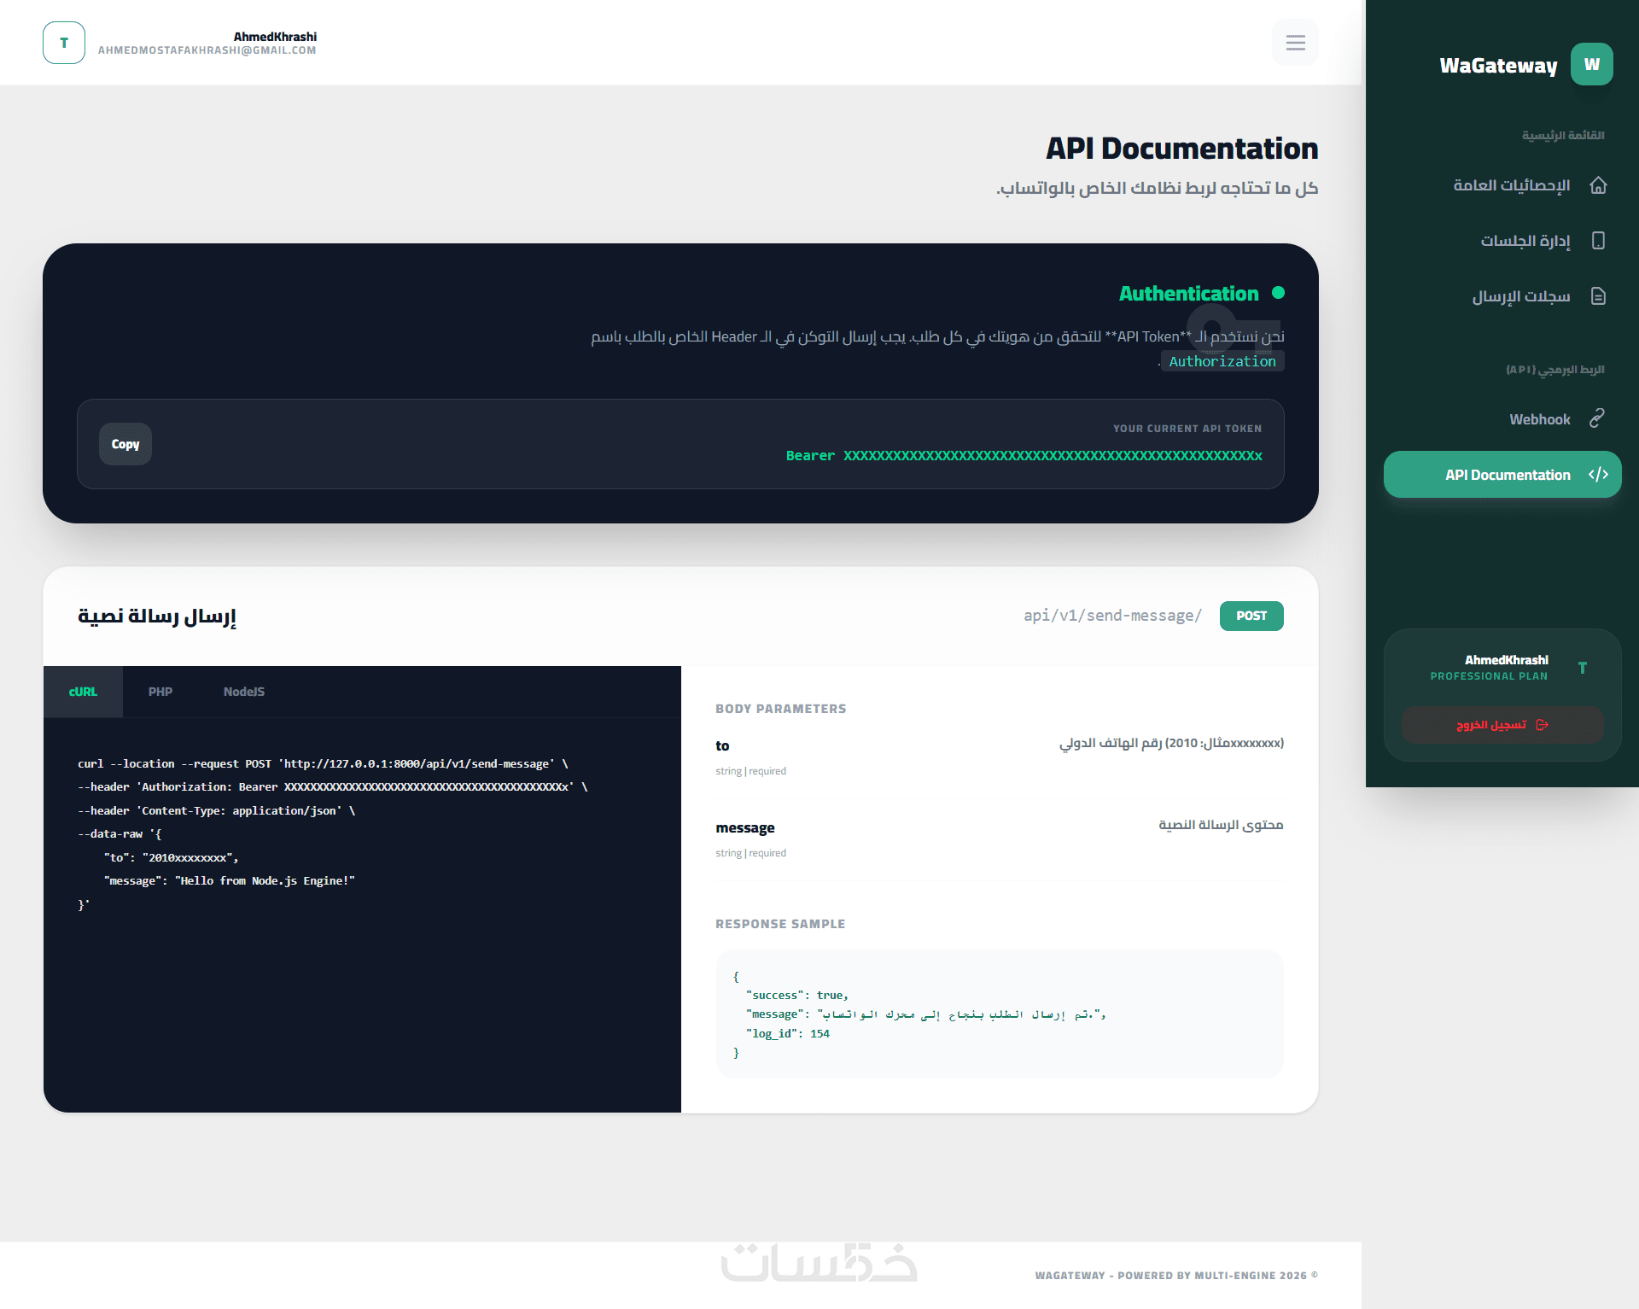Switch to the PHP code tab
This screenshot has width=1639, height=1309.
[160, 692]
